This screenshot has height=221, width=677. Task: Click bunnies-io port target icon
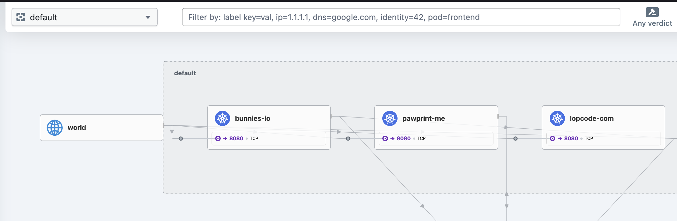(218, 138)
